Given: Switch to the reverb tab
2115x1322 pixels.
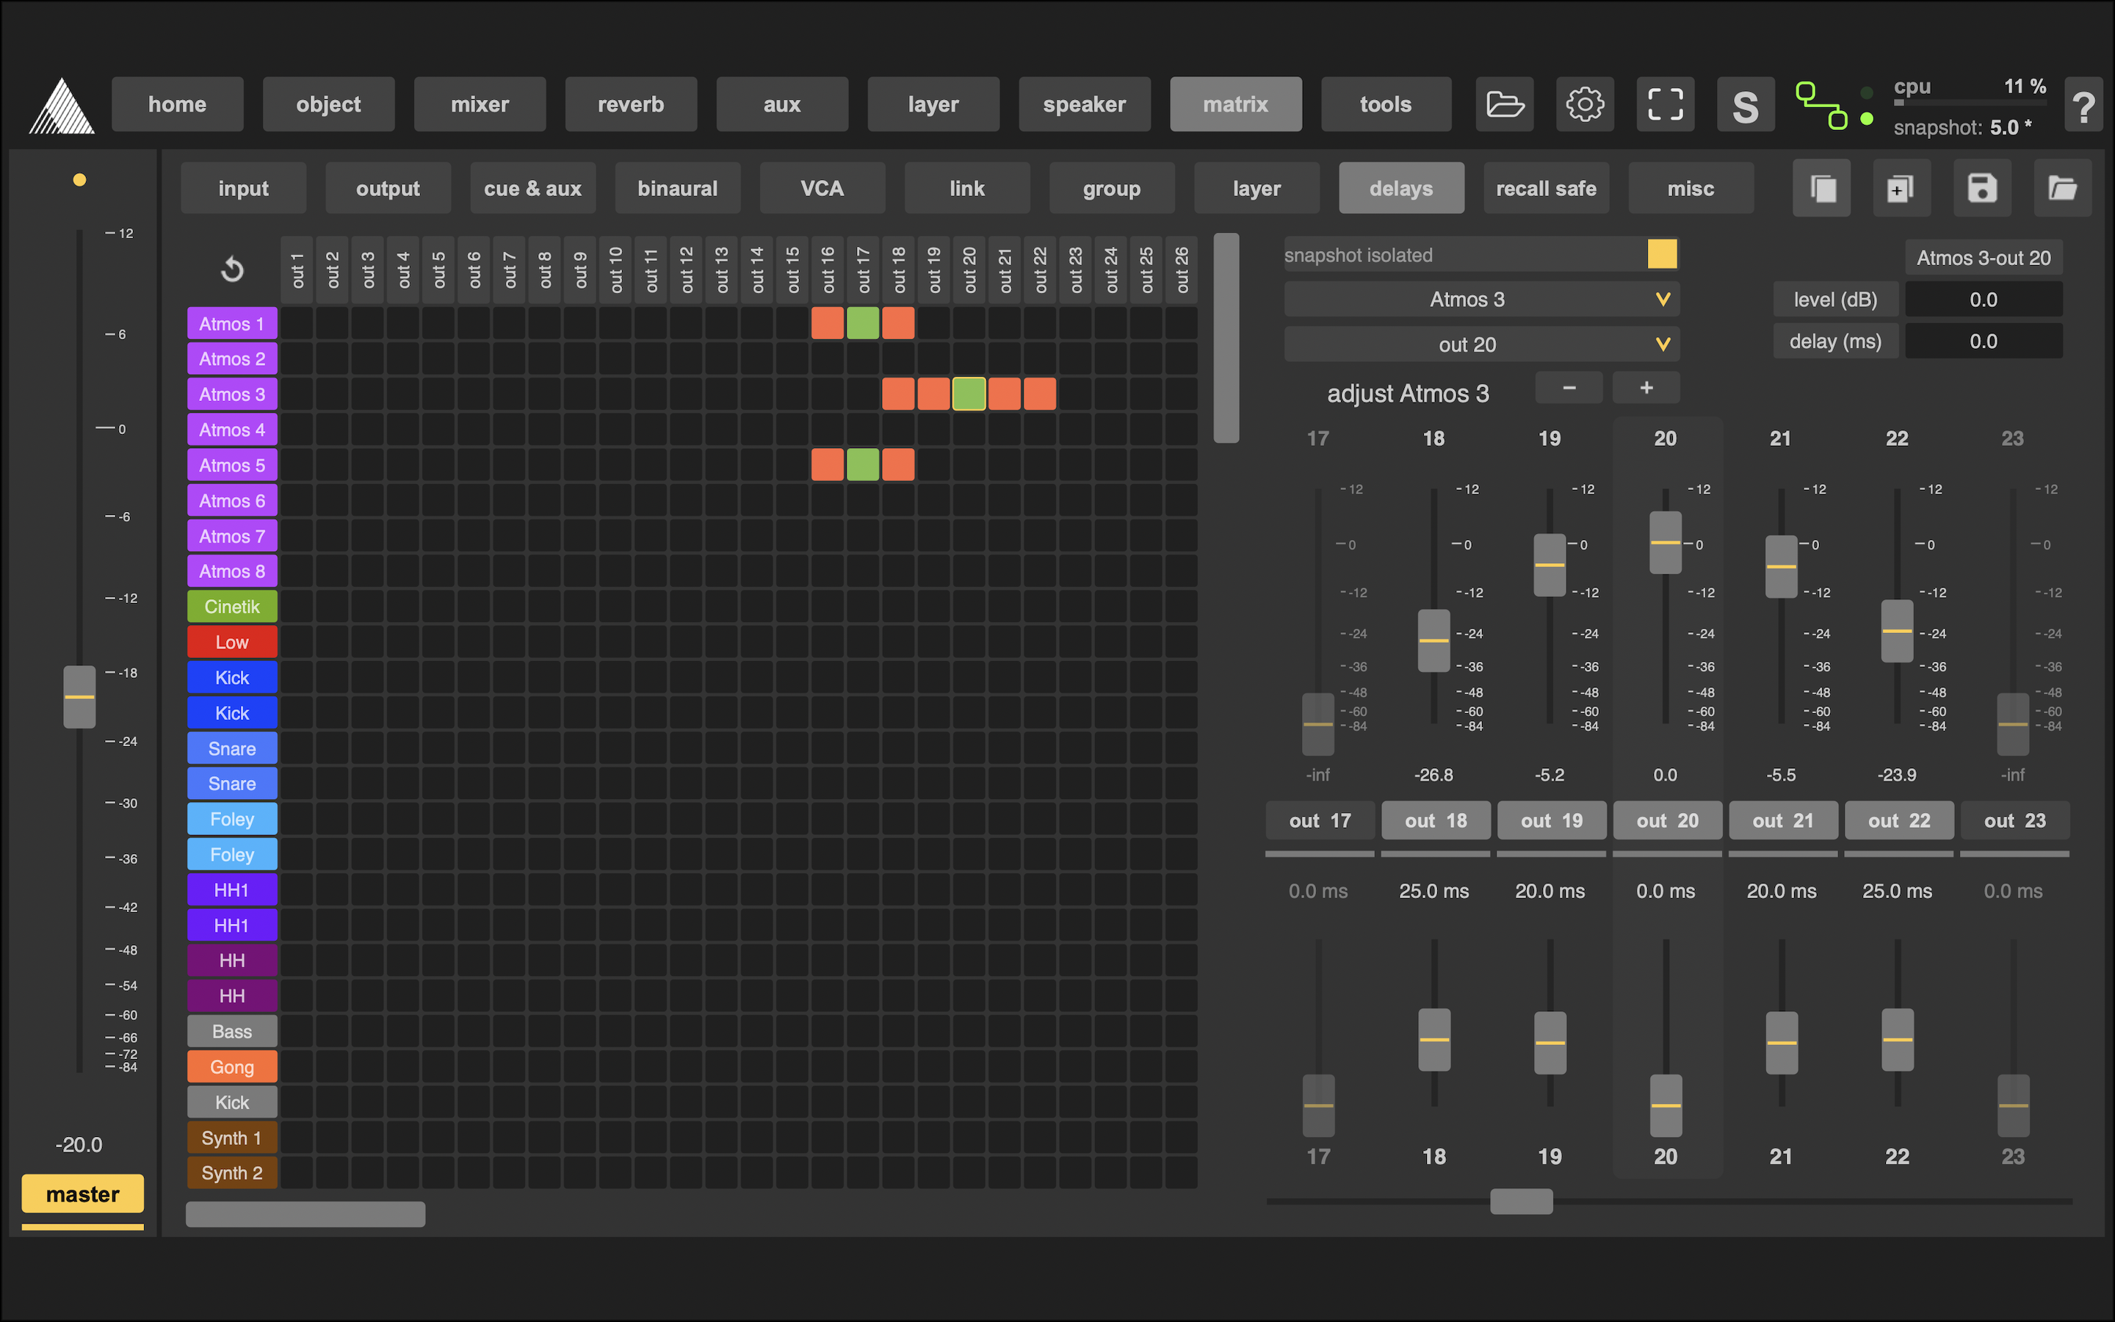Looking at the screenshot, I should click(631, 105).
